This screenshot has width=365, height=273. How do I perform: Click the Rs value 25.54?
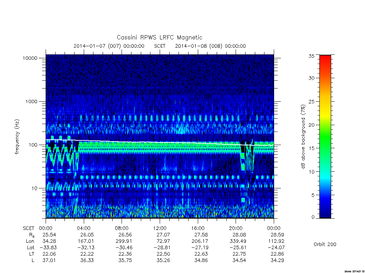tap(49, 235)
